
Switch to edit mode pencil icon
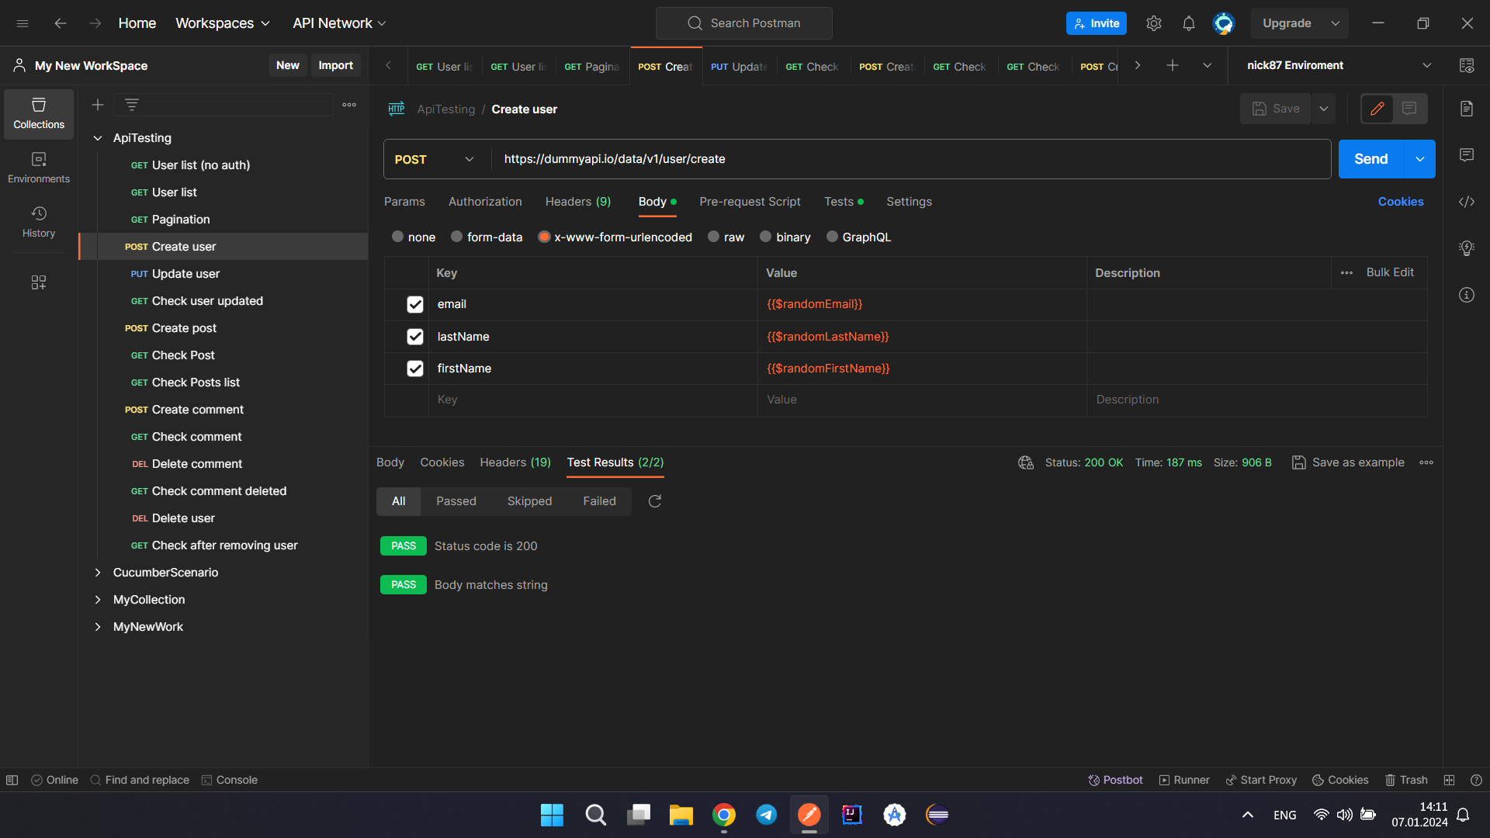tap(1377, 109)
